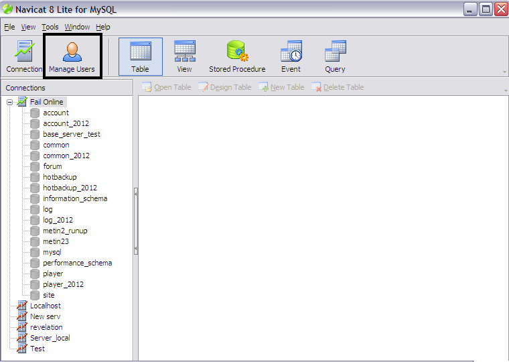Select the log database icon
The height and width of the screenshot is (362, 509).
point(35,209)
